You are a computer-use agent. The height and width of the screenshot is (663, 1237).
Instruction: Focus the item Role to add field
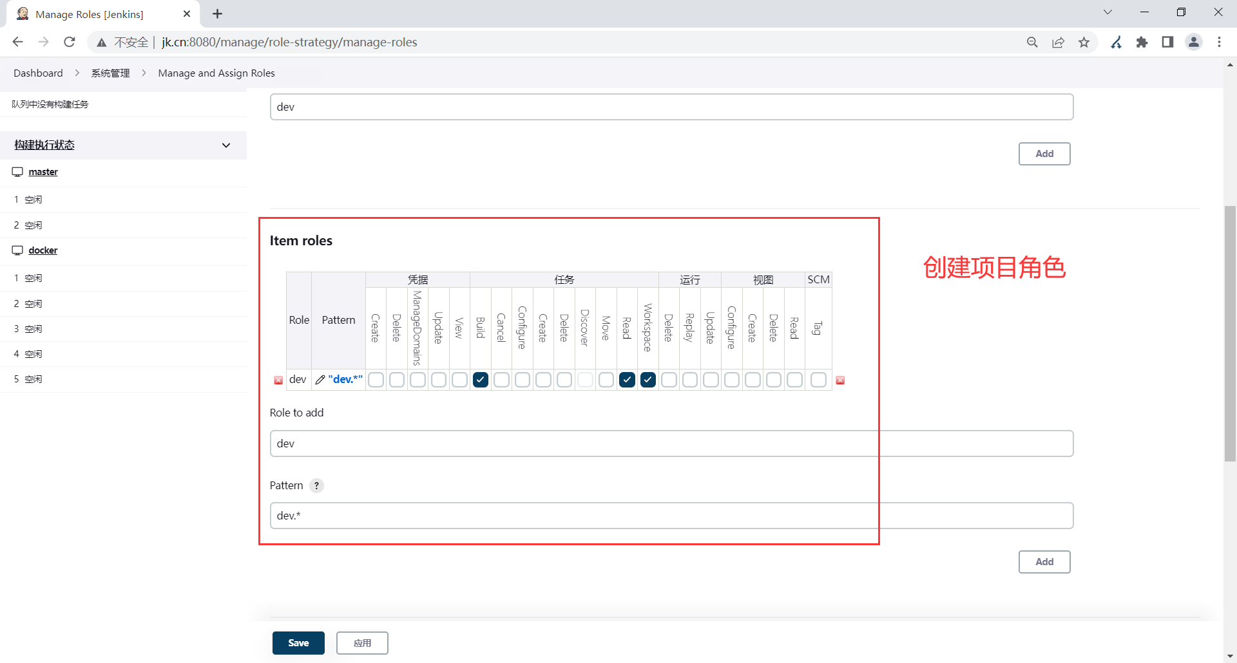click(671, 444)
